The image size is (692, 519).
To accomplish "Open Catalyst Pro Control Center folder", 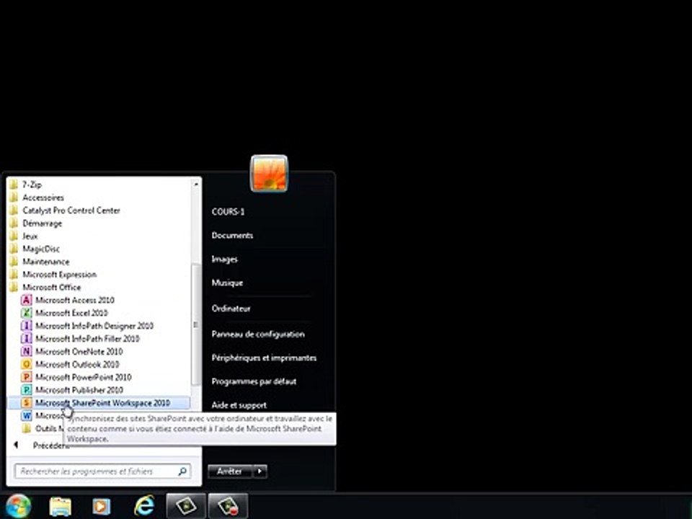I will (x=64, y=210).
